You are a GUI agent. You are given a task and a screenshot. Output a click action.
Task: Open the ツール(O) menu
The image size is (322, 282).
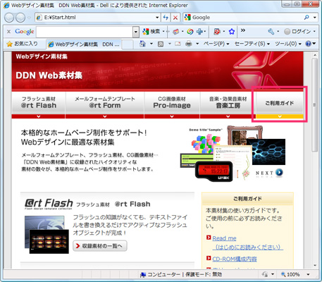click(x=288, y=44)
